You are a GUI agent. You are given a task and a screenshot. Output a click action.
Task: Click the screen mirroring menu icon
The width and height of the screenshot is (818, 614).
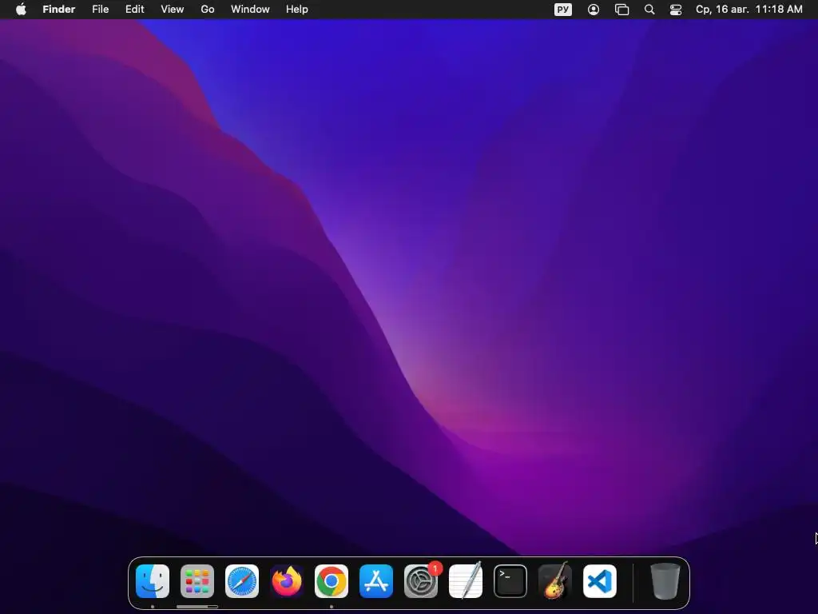(621, 10)
